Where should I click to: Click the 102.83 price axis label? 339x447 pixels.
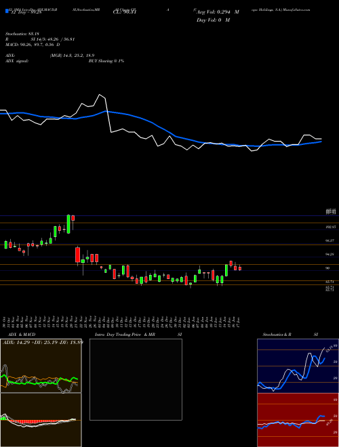tap(331, 227)
